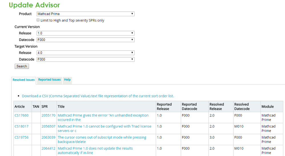Click the Resolved Release column header
Screen dimensions: 285x156
click(217, 106)
